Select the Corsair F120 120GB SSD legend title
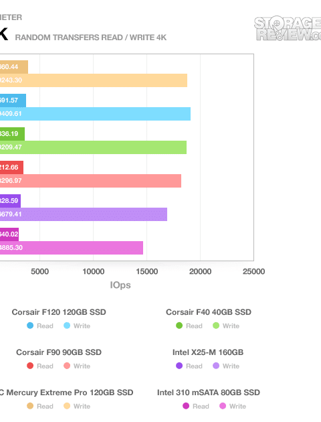This screenshot has height=422, width=321. click(x=59, y=312)
